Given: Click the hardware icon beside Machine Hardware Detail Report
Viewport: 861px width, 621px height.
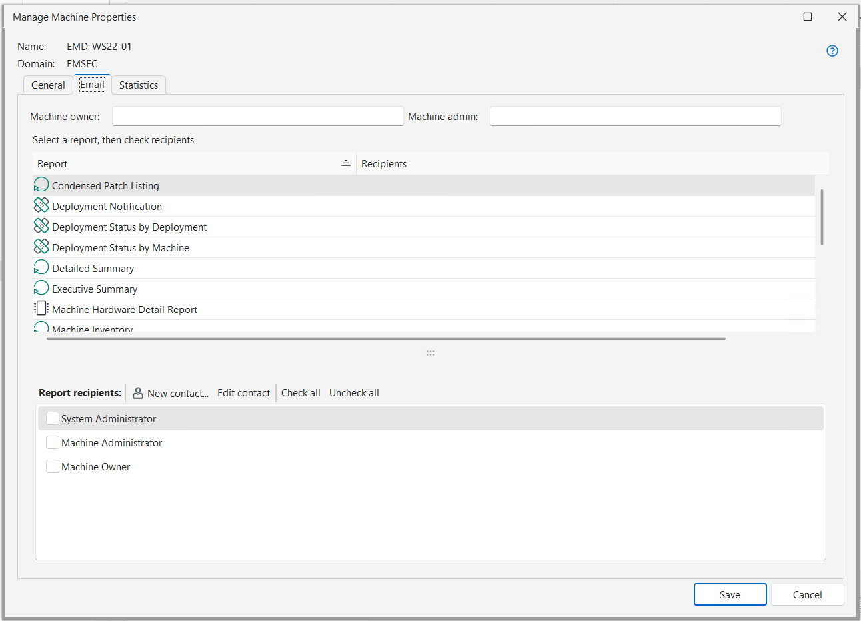Looking at the screenshot, I should click(41, 308).
